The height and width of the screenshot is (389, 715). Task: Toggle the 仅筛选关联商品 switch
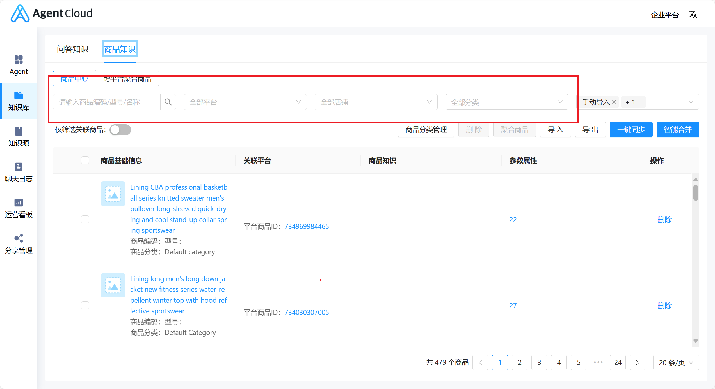point(120,130)
